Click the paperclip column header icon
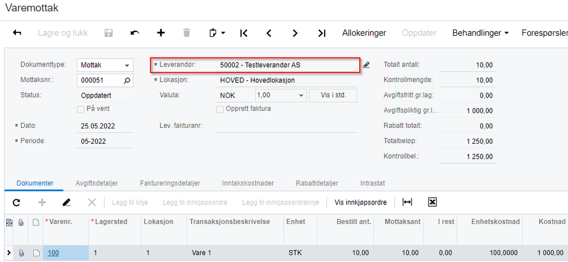The height and width of the screenshot is (262, 568). pos(21,223)
